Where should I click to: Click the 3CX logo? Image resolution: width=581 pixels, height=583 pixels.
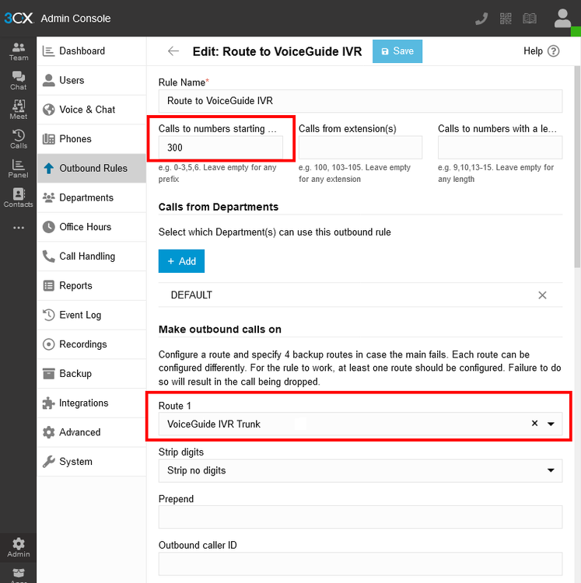[18, 18]
